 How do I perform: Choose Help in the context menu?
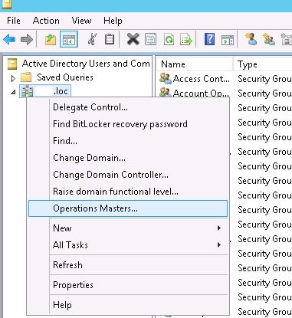(128, 305)
